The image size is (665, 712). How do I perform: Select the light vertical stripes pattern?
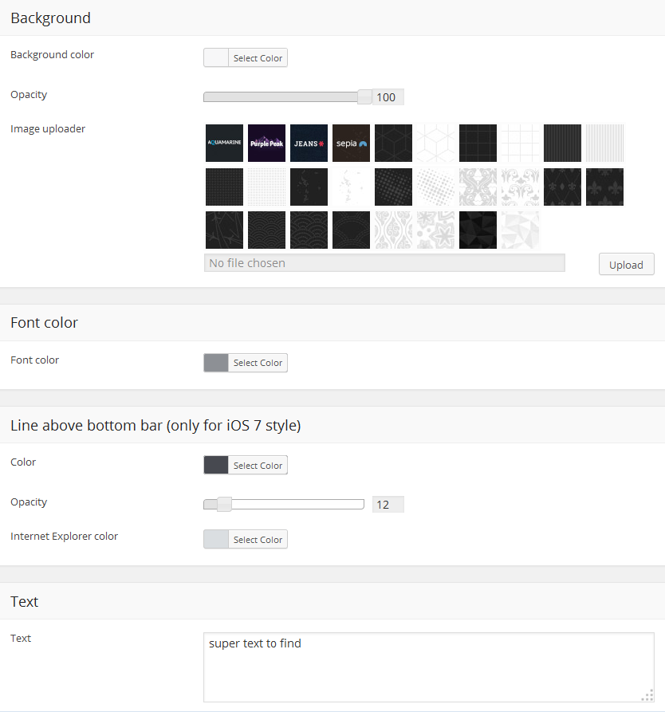click(604, 144)
